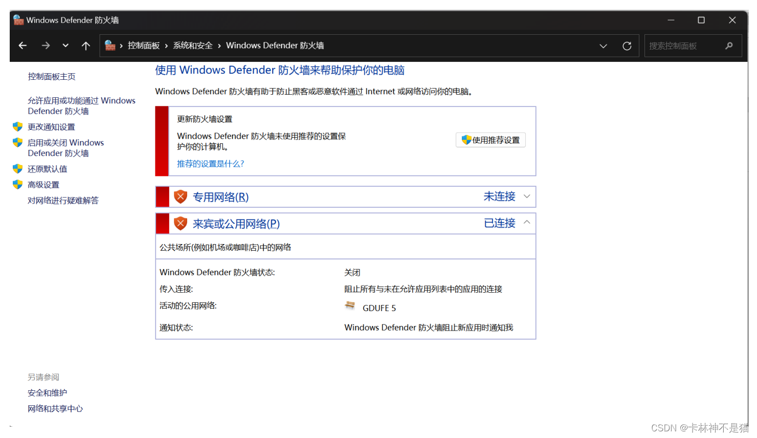
Task: Expand the chevron after 系统和安全 breadcrumb
Action: point(219,46)
